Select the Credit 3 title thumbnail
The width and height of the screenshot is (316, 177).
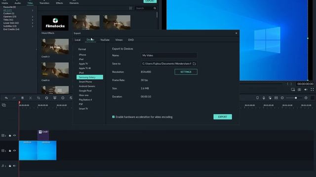click(55, 47)
